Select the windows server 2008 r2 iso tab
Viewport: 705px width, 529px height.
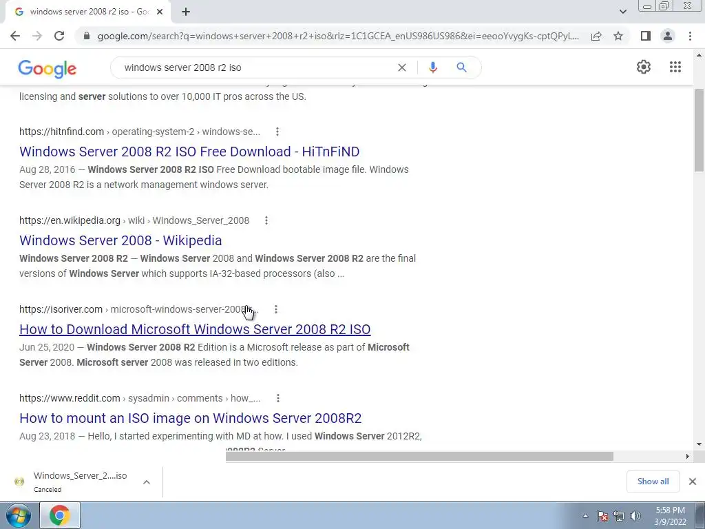coord(88,12)
